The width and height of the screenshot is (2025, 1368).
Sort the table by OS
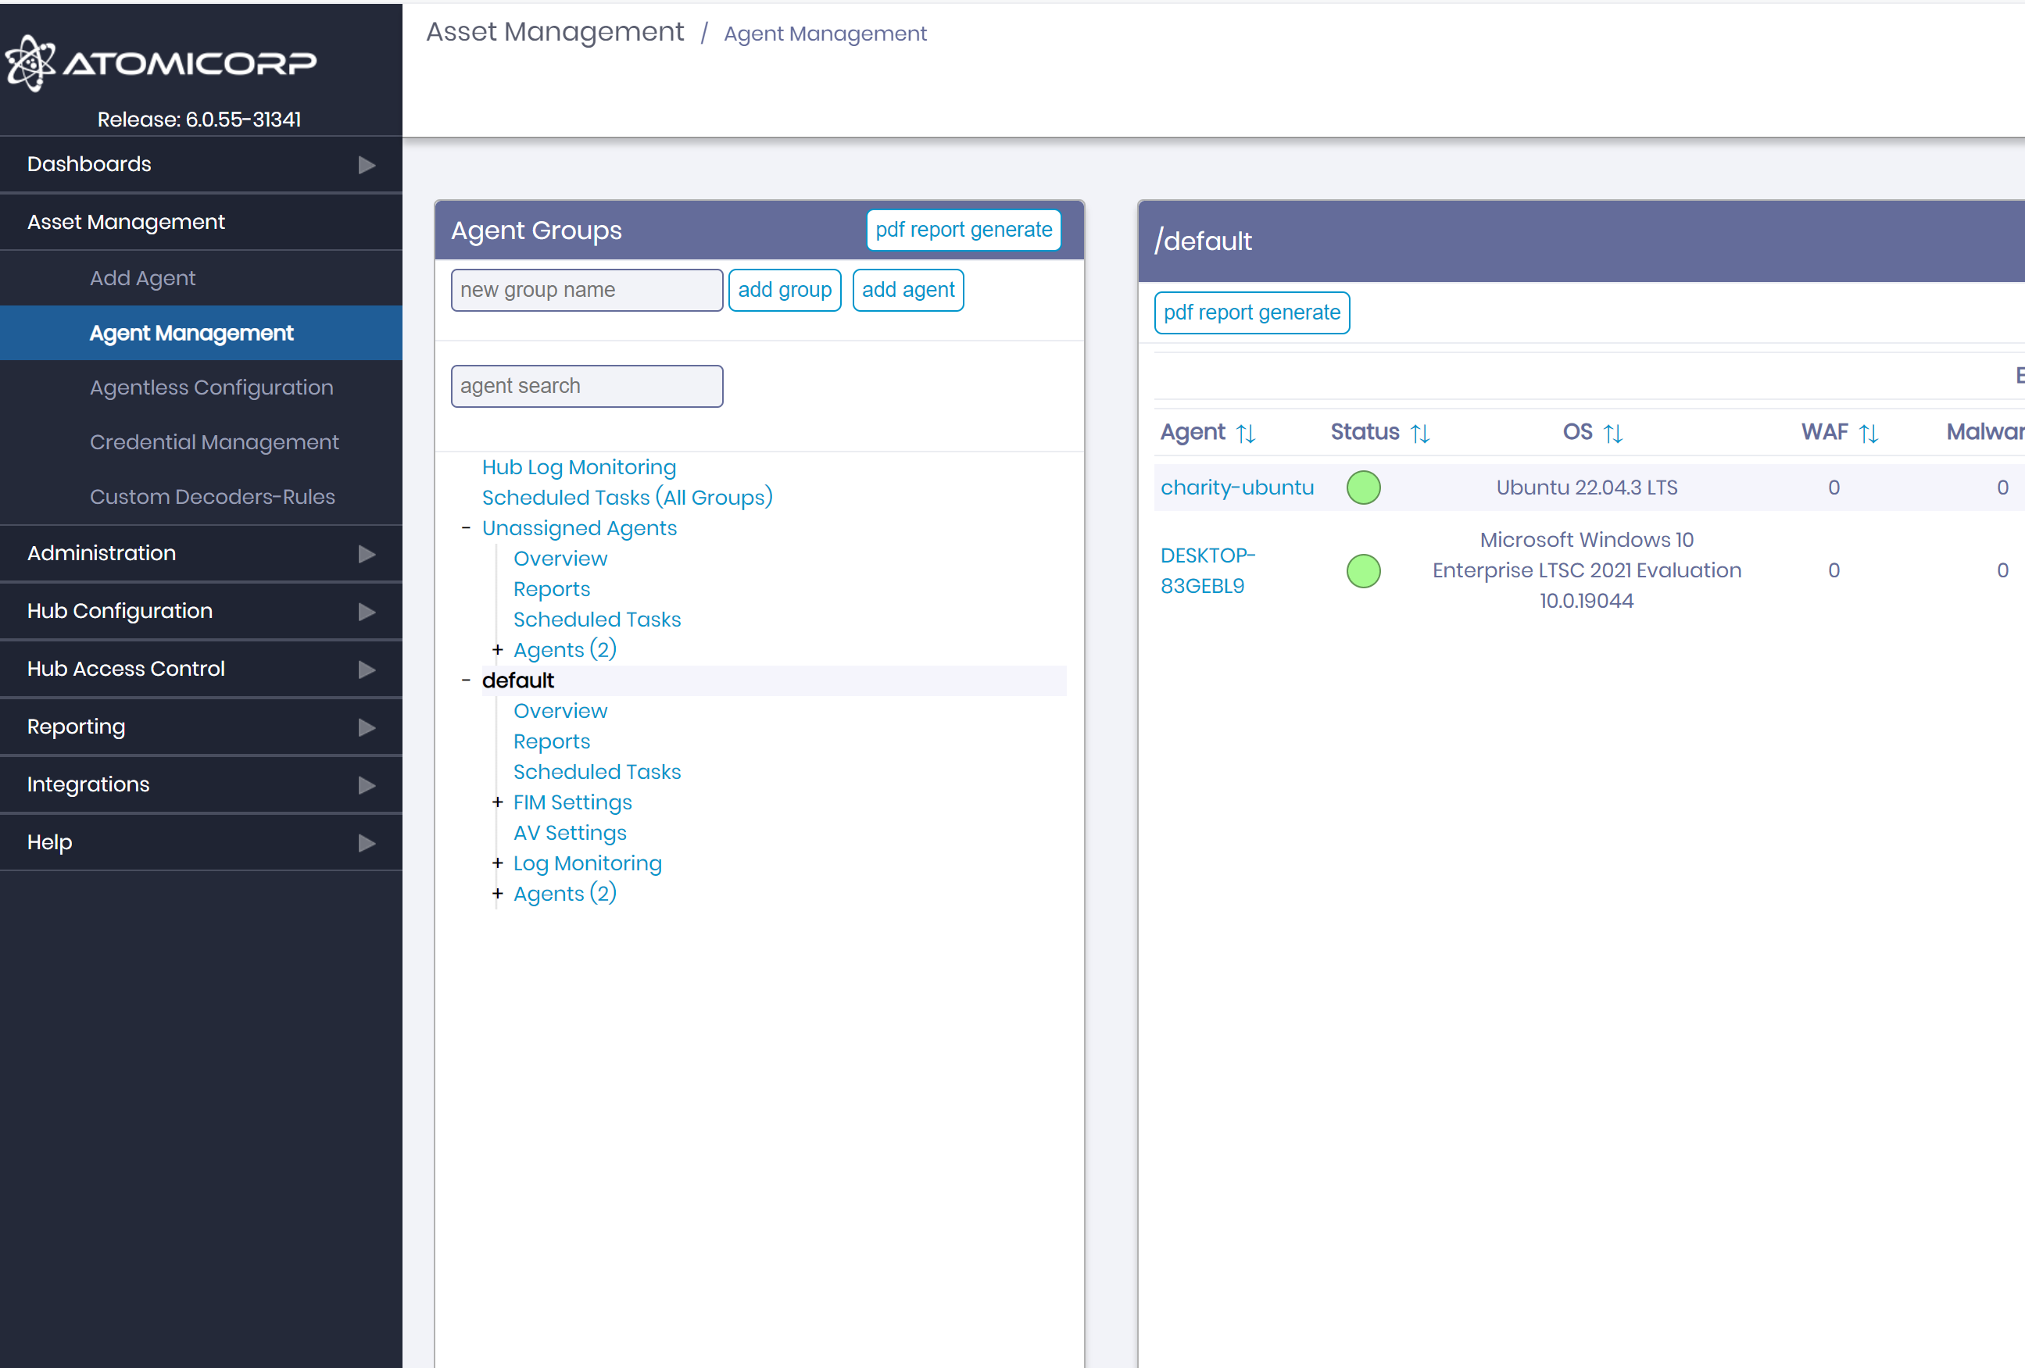tap(1615, 432)
